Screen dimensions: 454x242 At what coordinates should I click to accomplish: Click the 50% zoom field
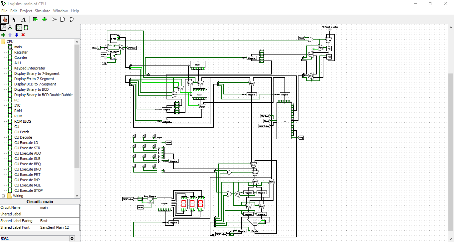35,239
